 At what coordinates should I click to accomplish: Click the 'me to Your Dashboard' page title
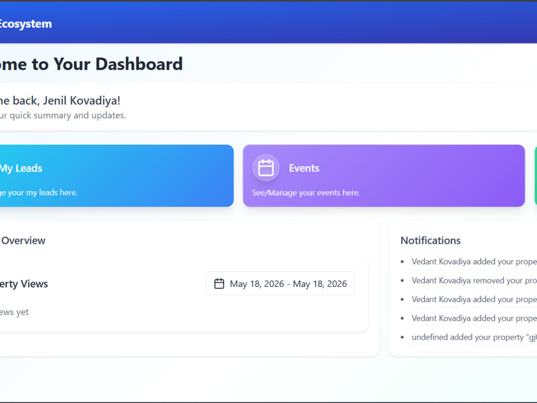pyautogui.click(x=91, y=64)
